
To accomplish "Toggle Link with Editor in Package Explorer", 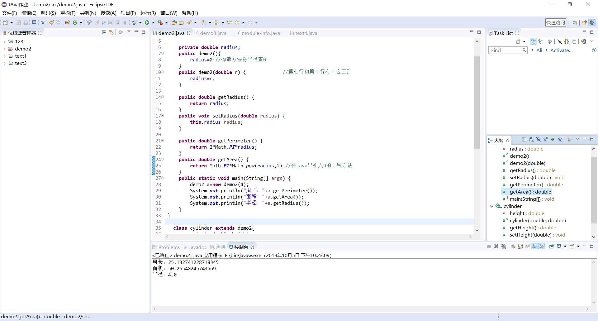I will (x=111, y=32).
